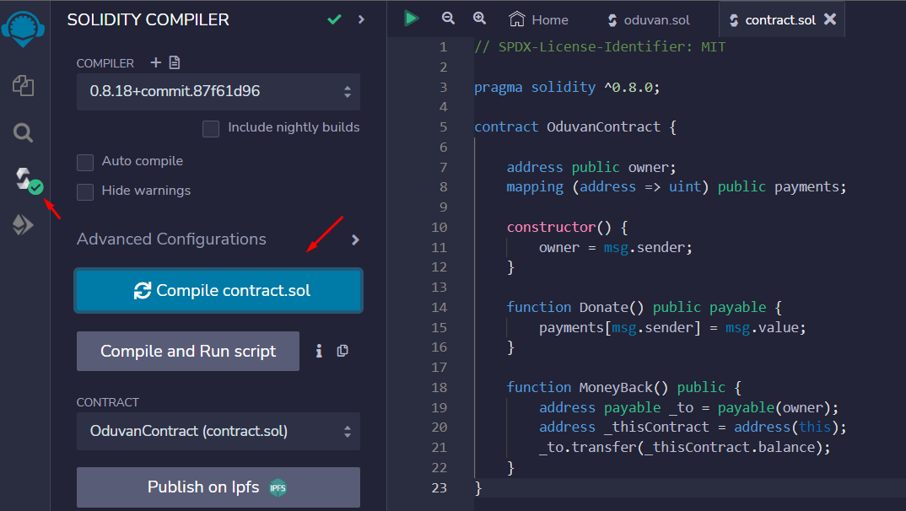Enable Include nightly builds checkbox
The width and height of the screenshot is (906, 511).
pos(211,128)
